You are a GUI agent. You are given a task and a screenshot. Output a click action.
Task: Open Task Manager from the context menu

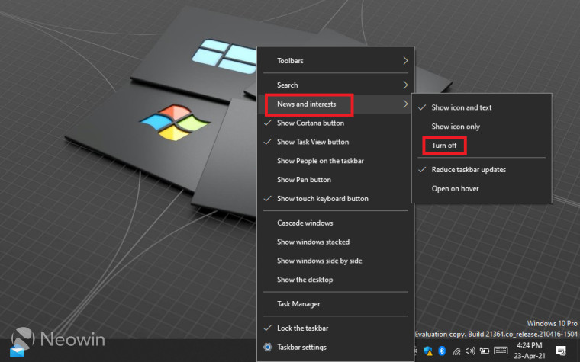[x=336, y=304]
